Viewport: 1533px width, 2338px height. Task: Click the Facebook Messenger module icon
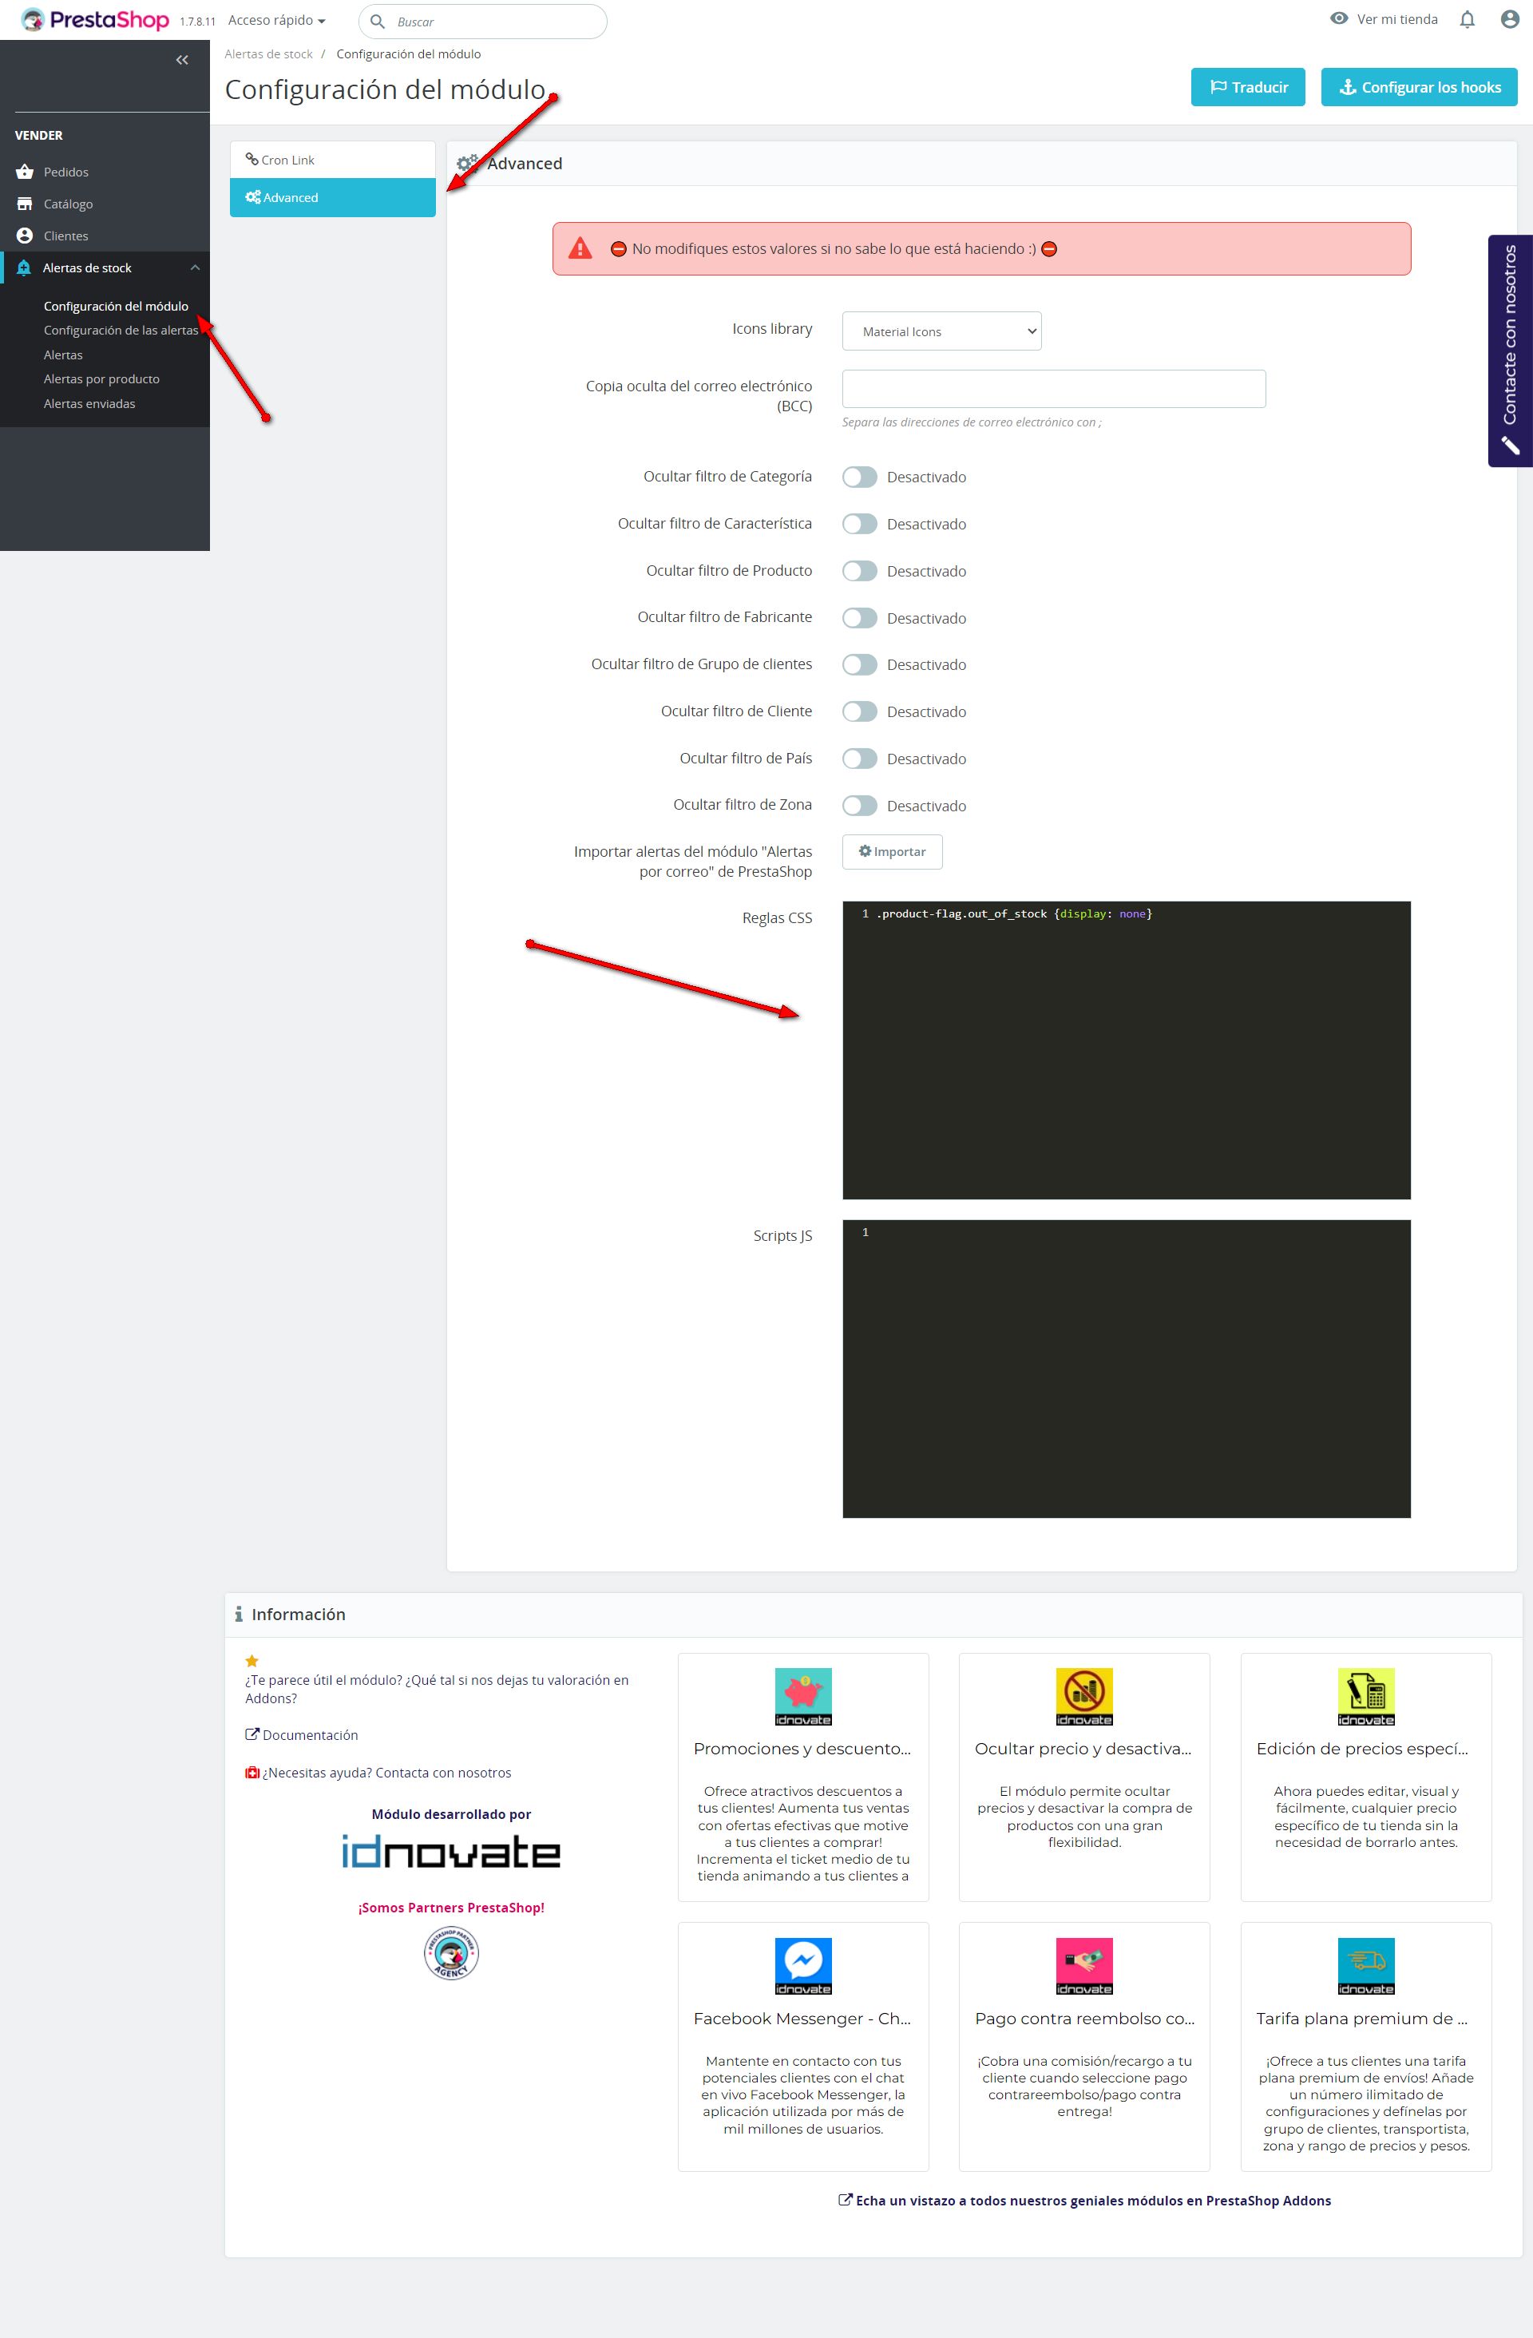802,1965
